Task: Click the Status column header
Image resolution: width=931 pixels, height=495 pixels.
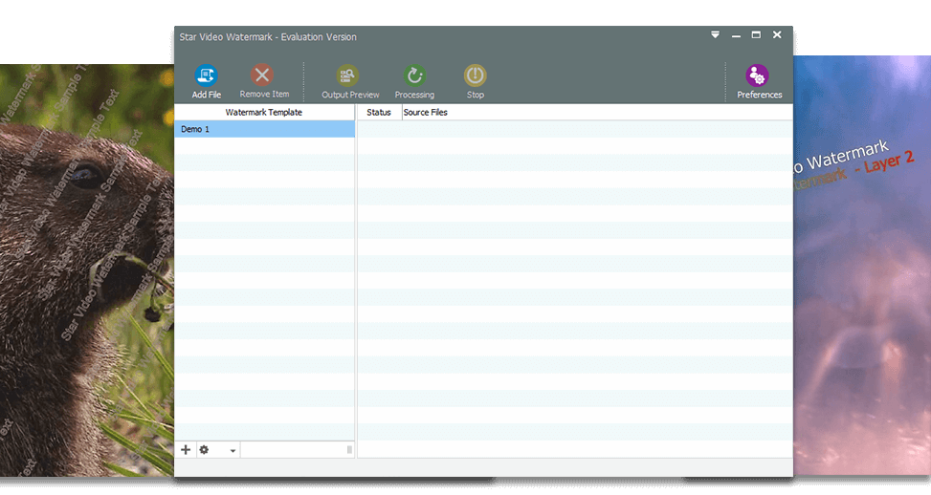Action: [x=379, y=112]
